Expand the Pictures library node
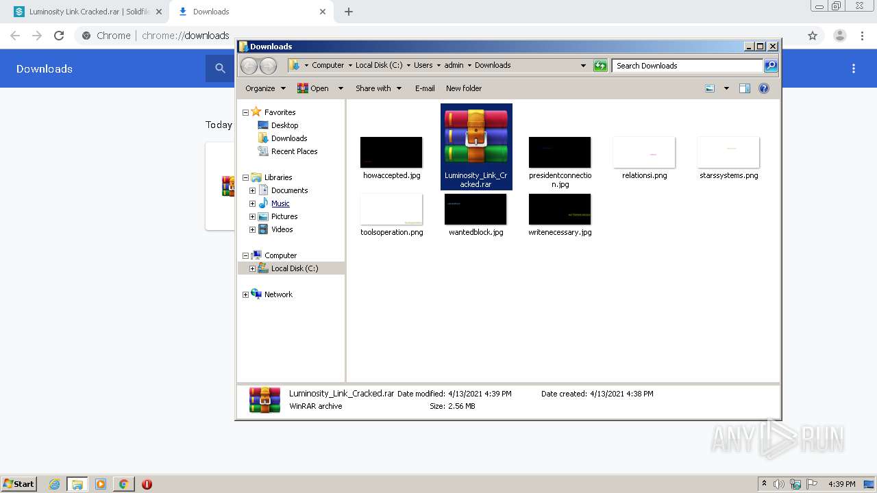This screenshot has width=877, height=493. click(252, 216)
